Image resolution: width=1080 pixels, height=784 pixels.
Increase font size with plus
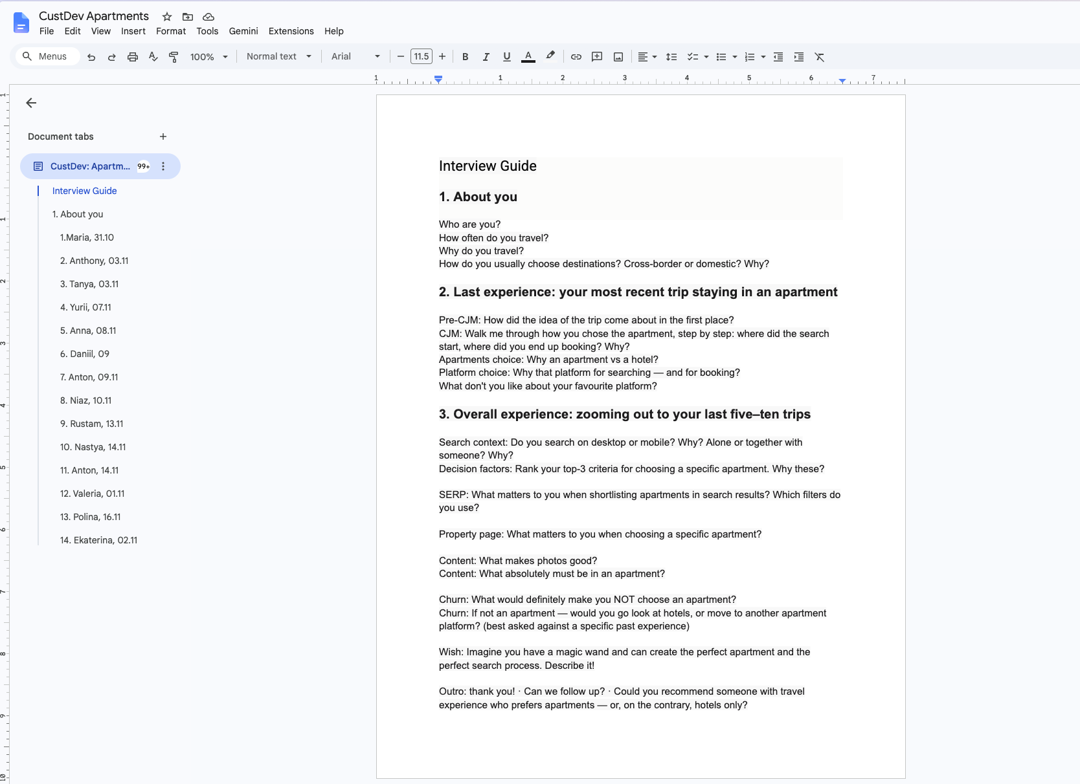442,57
